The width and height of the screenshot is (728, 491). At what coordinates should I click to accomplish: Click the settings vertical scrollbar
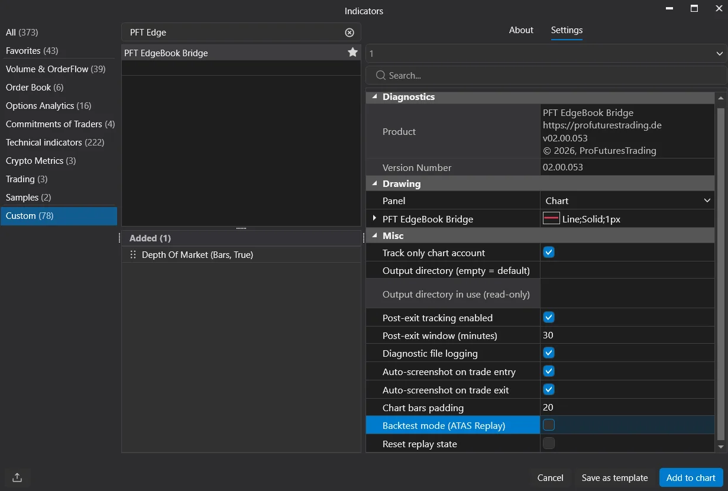720,274
